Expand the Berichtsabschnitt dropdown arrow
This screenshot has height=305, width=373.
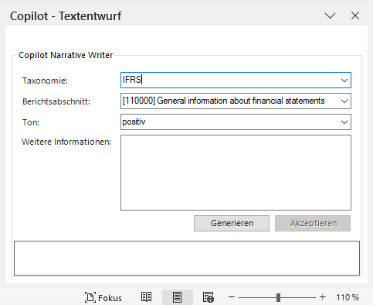pyautogui.click(x=344, y=101)
